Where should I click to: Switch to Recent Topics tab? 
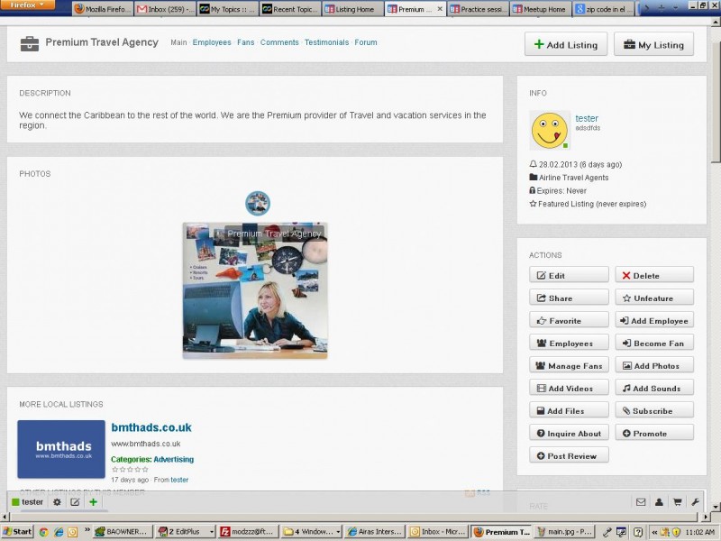(x=290, y=9)
